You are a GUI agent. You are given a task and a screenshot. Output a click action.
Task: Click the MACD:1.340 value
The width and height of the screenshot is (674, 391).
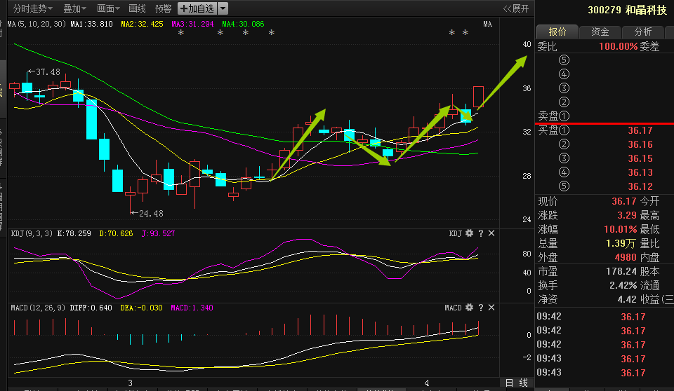click(x=192, y=308)
